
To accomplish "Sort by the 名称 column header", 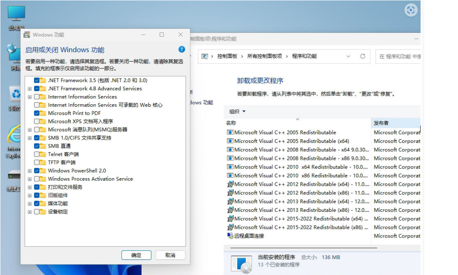I will (297, 123).
